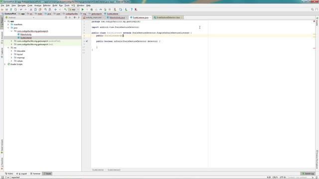
Task: Click the Hide Project panel icon
Action: click(x=79, y=18)
